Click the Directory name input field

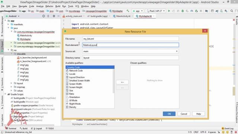point(131,58)
